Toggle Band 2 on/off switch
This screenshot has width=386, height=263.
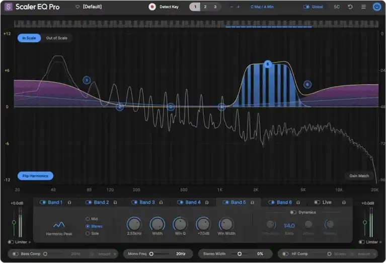click(89, 203)
